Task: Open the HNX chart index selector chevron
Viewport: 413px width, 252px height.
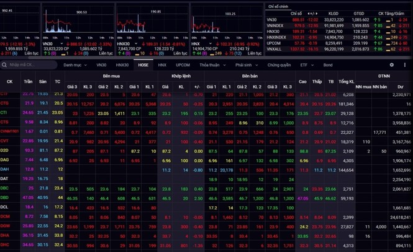Action: pos(211,43)
